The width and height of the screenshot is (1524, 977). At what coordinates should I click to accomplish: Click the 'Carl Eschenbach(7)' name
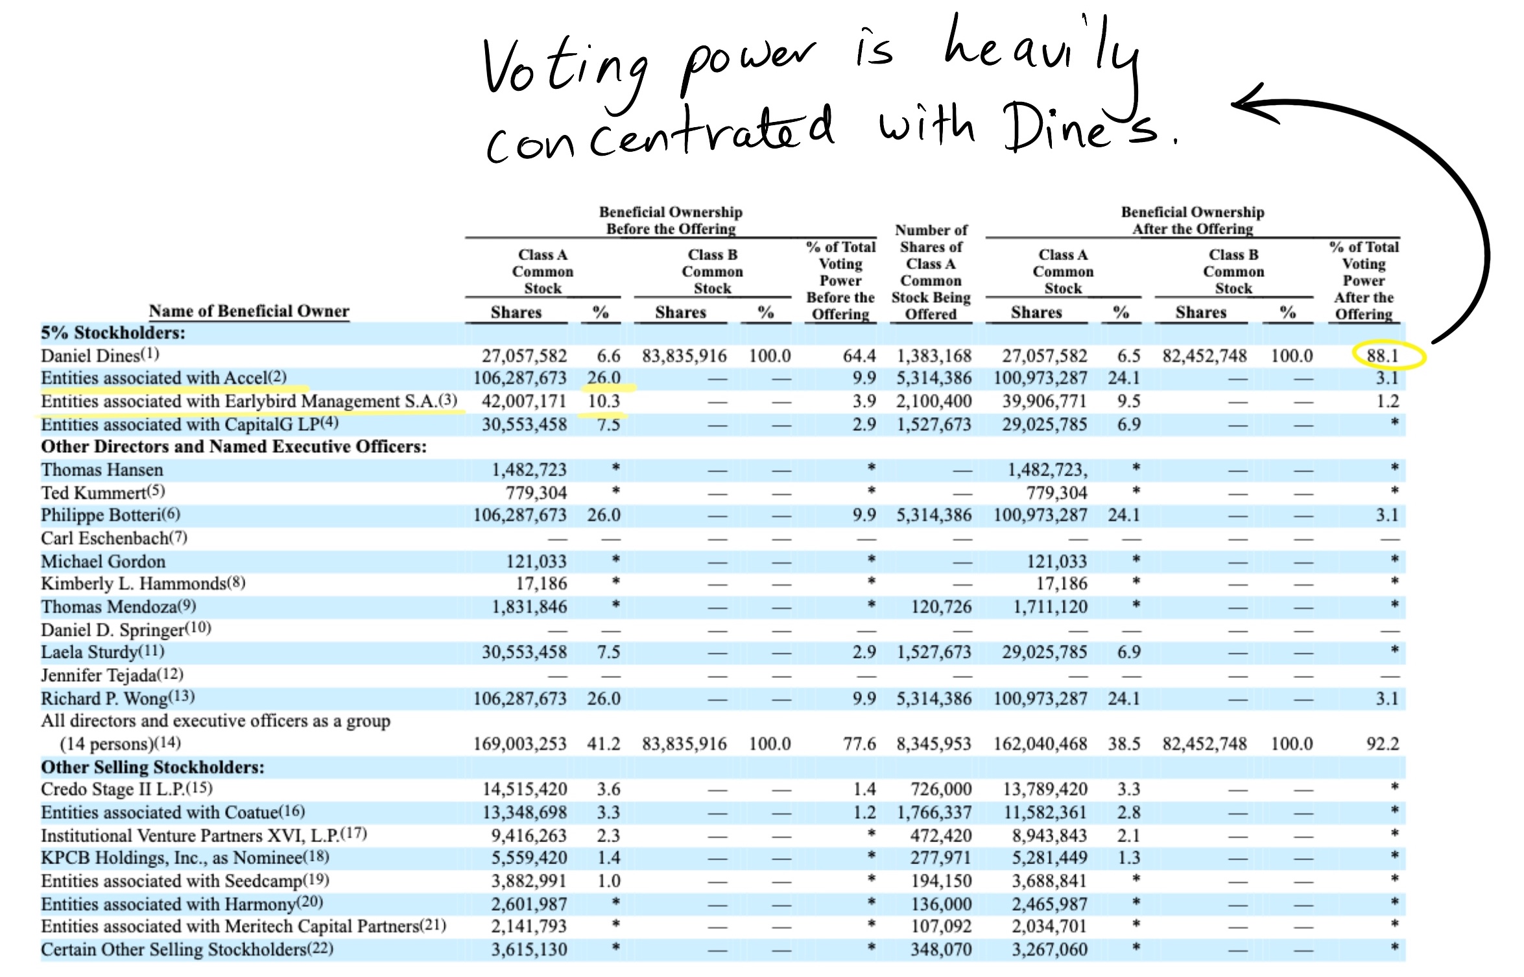point(114,538)
